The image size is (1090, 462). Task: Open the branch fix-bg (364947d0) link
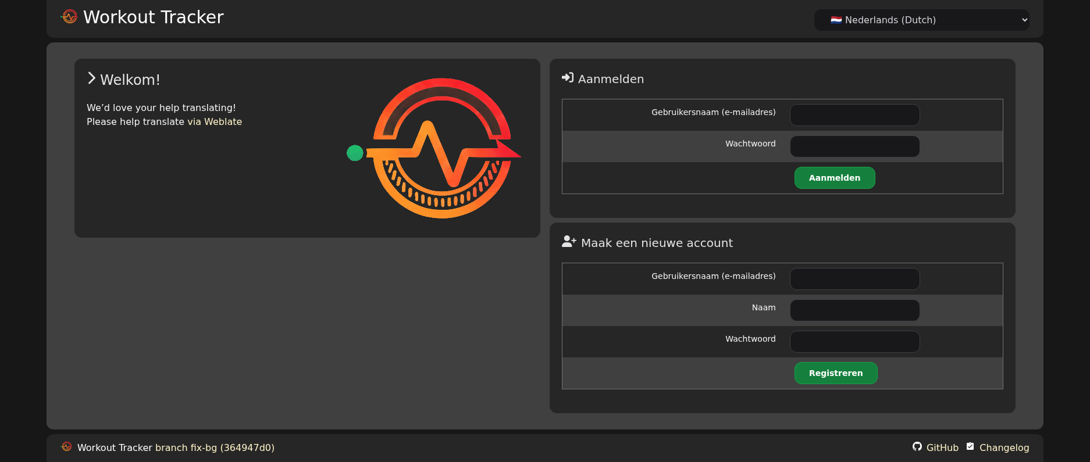215,447
